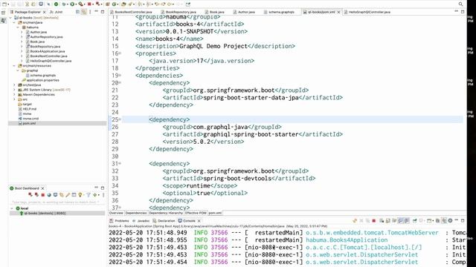Click habuma.Books4Application in the console
Image resolution: width=476 pixels, height=267 pixels.
[347, 240]
